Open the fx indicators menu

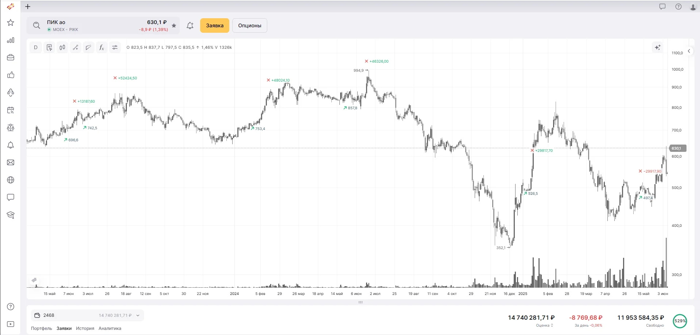coord(102,47)
